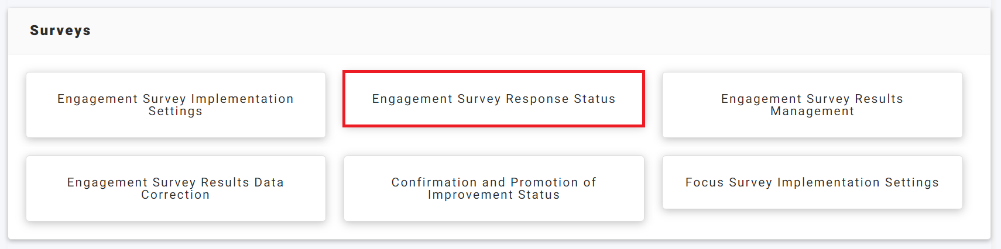Screen dimensions: 1001x249
Task: Click the Results Data Correction card
Action: pos(176,188)
